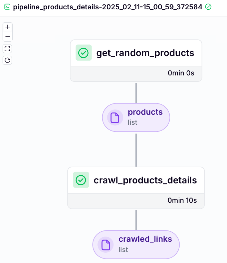Viewport: 227px width, 263px height.
Task: Click get_random_products success status icon
Action: click(84, 53)
